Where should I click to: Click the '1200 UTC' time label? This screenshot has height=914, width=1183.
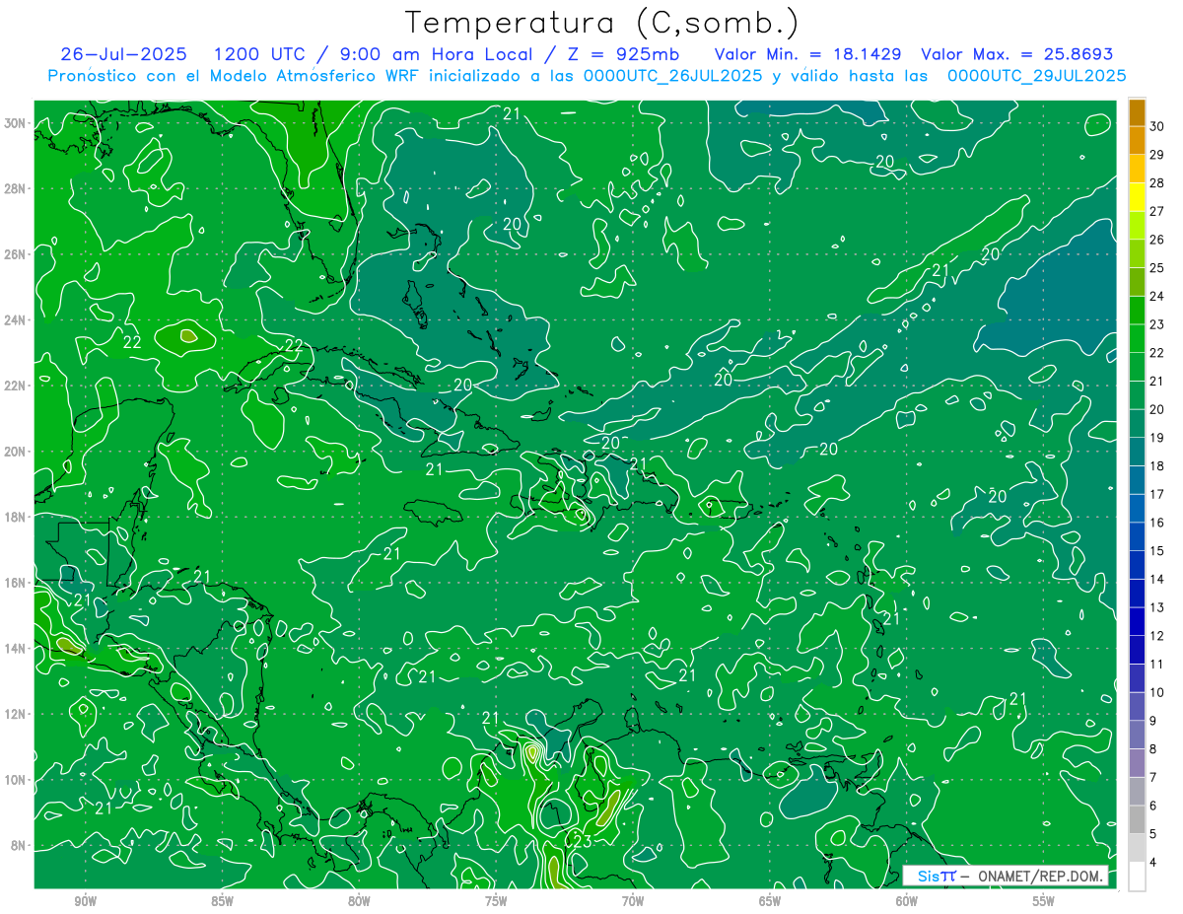click(x=260, y=55)
